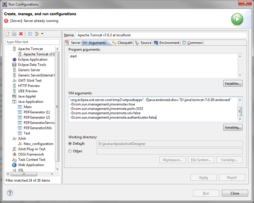Click Variables button under Program arguments

pos(233,83)
